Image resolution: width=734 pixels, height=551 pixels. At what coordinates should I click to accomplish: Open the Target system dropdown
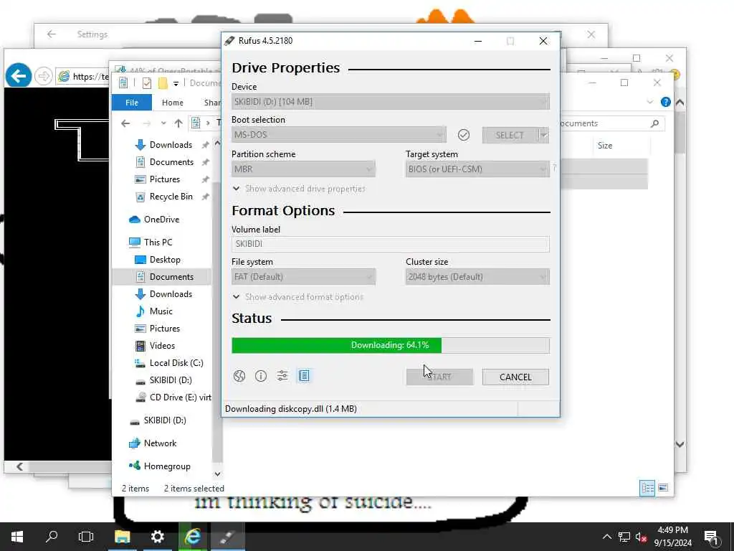tap(477, 169)
